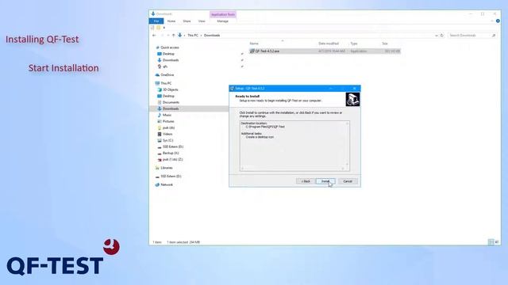This screenshot has height=285, width=508.
Task: Click the Properties quick access toolbar icon
Action: pyautogui.click(x=152, y=28)
